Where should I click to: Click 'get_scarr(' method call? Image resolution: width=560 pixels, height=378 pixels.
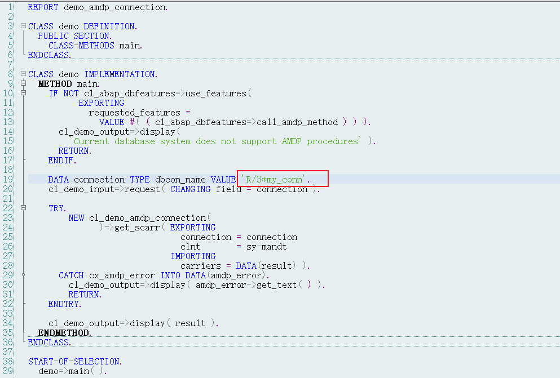tap(140, 228)
